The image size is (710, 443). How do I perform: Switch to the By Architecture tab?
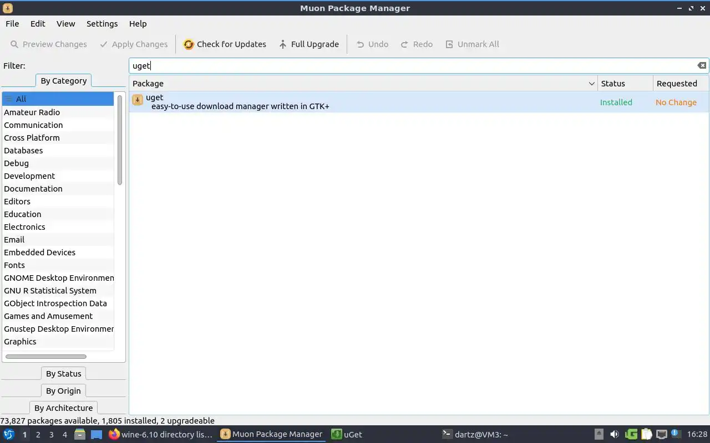click(x=64, y=408)
